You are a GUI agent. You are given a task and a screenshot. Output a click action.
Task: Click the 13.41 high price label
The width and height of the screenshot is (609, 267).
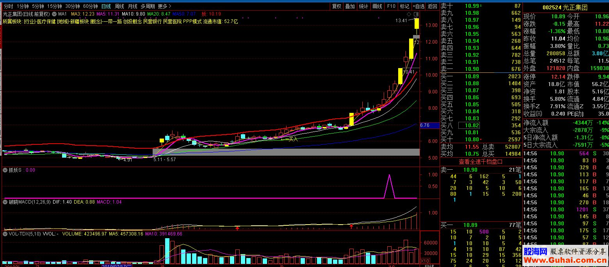(401, 21)
